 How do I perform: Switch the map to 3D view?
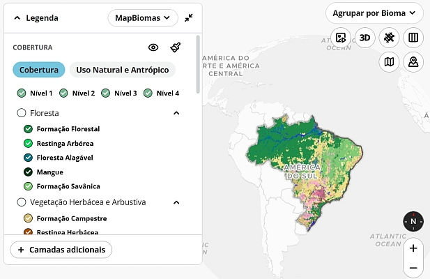[x=364, y=38]
